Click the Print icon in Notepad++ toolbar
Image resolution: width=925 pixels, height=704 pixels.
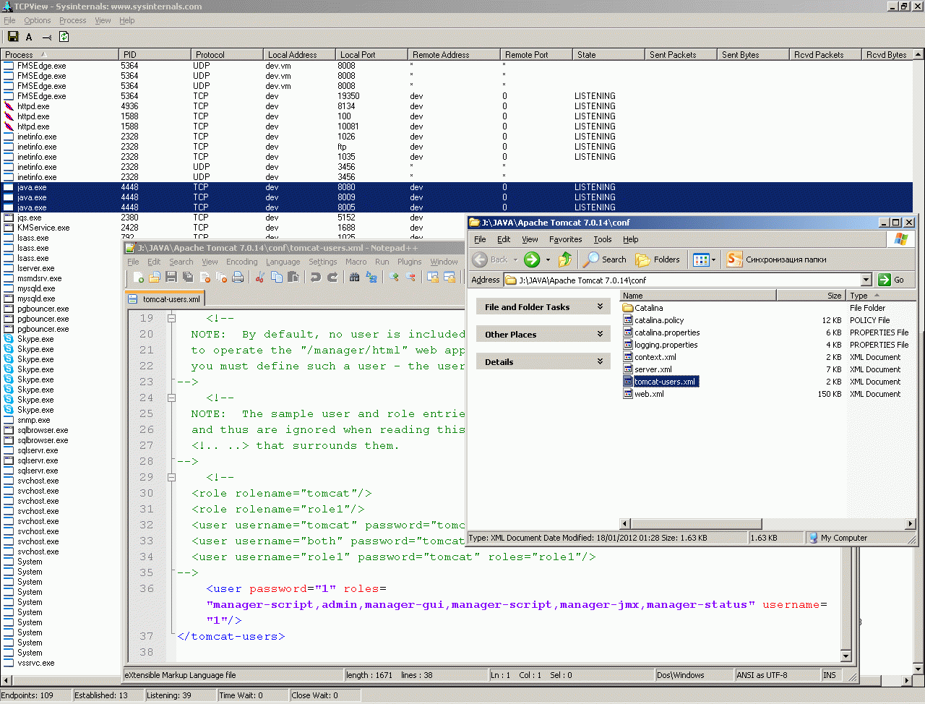(x=238, y=277)
